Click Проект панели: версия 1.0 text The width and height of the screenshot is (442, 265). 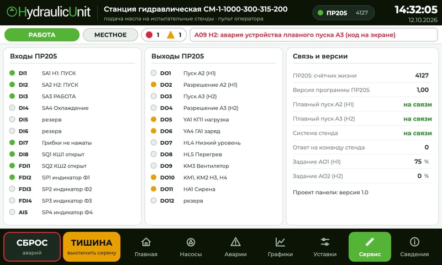330,192
